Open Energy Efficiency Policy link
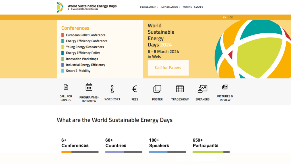The image size is (291, 164). coord(83,53)
